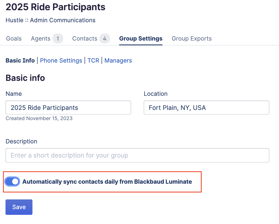Select the Basic Info section link

(x=20, y=60)
